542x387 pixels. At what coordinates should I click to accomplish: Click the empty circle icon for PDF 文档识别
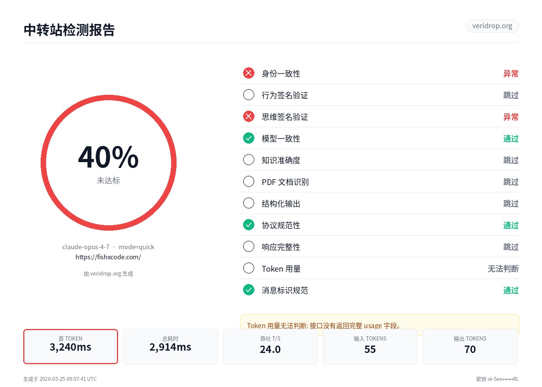click(249, 182)
